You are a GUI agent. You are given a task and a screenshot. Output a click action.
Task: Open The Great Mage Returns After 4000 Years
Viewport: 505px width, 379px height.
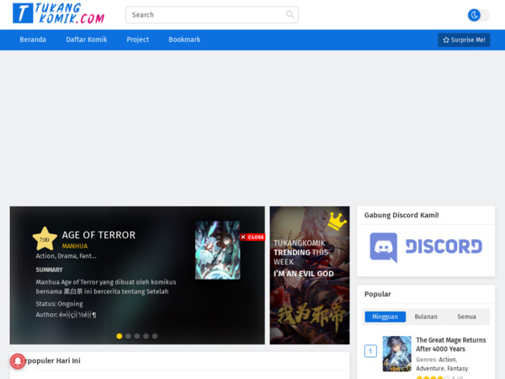coord(451,344)
